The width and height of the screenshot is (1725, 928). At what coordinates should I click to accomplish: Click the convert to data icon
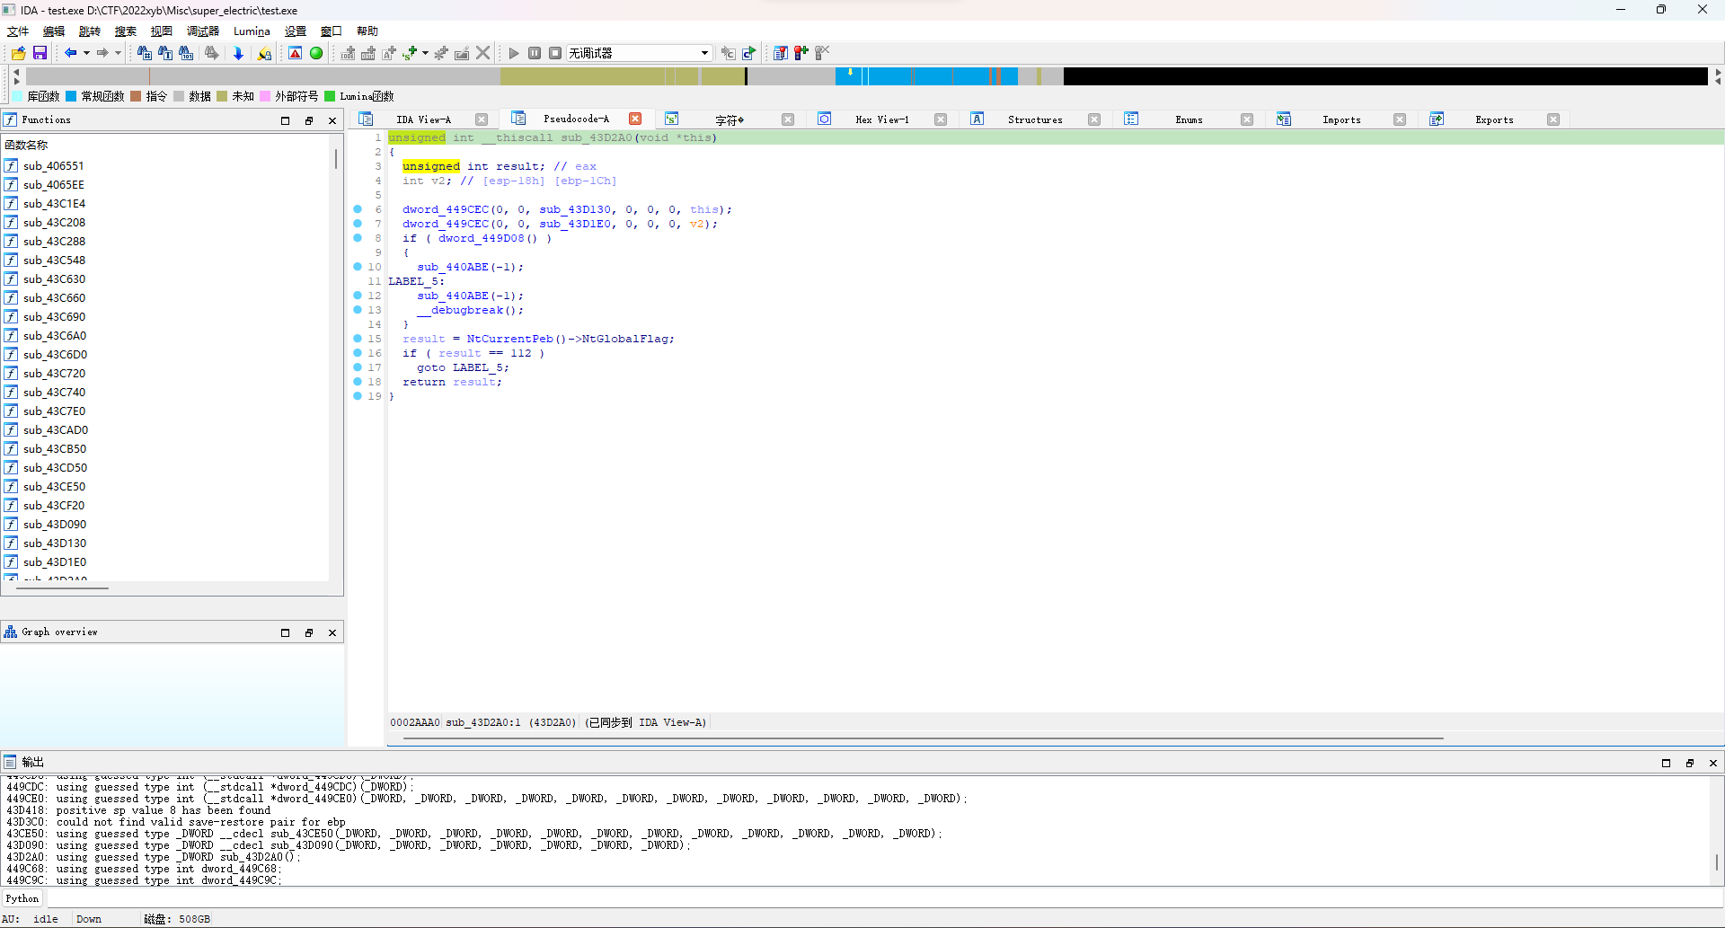(x=368, y=53)
